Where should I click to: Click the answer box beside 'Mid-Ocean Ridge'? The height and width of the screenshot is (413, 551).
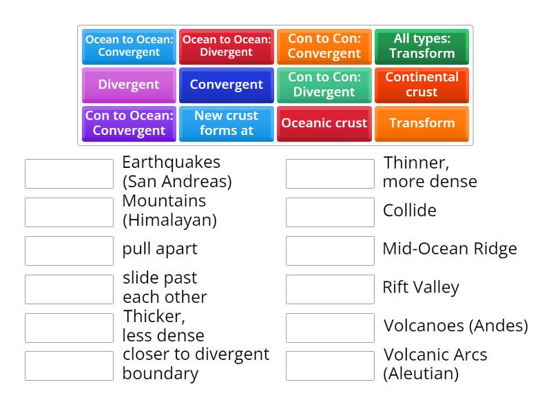330,251
